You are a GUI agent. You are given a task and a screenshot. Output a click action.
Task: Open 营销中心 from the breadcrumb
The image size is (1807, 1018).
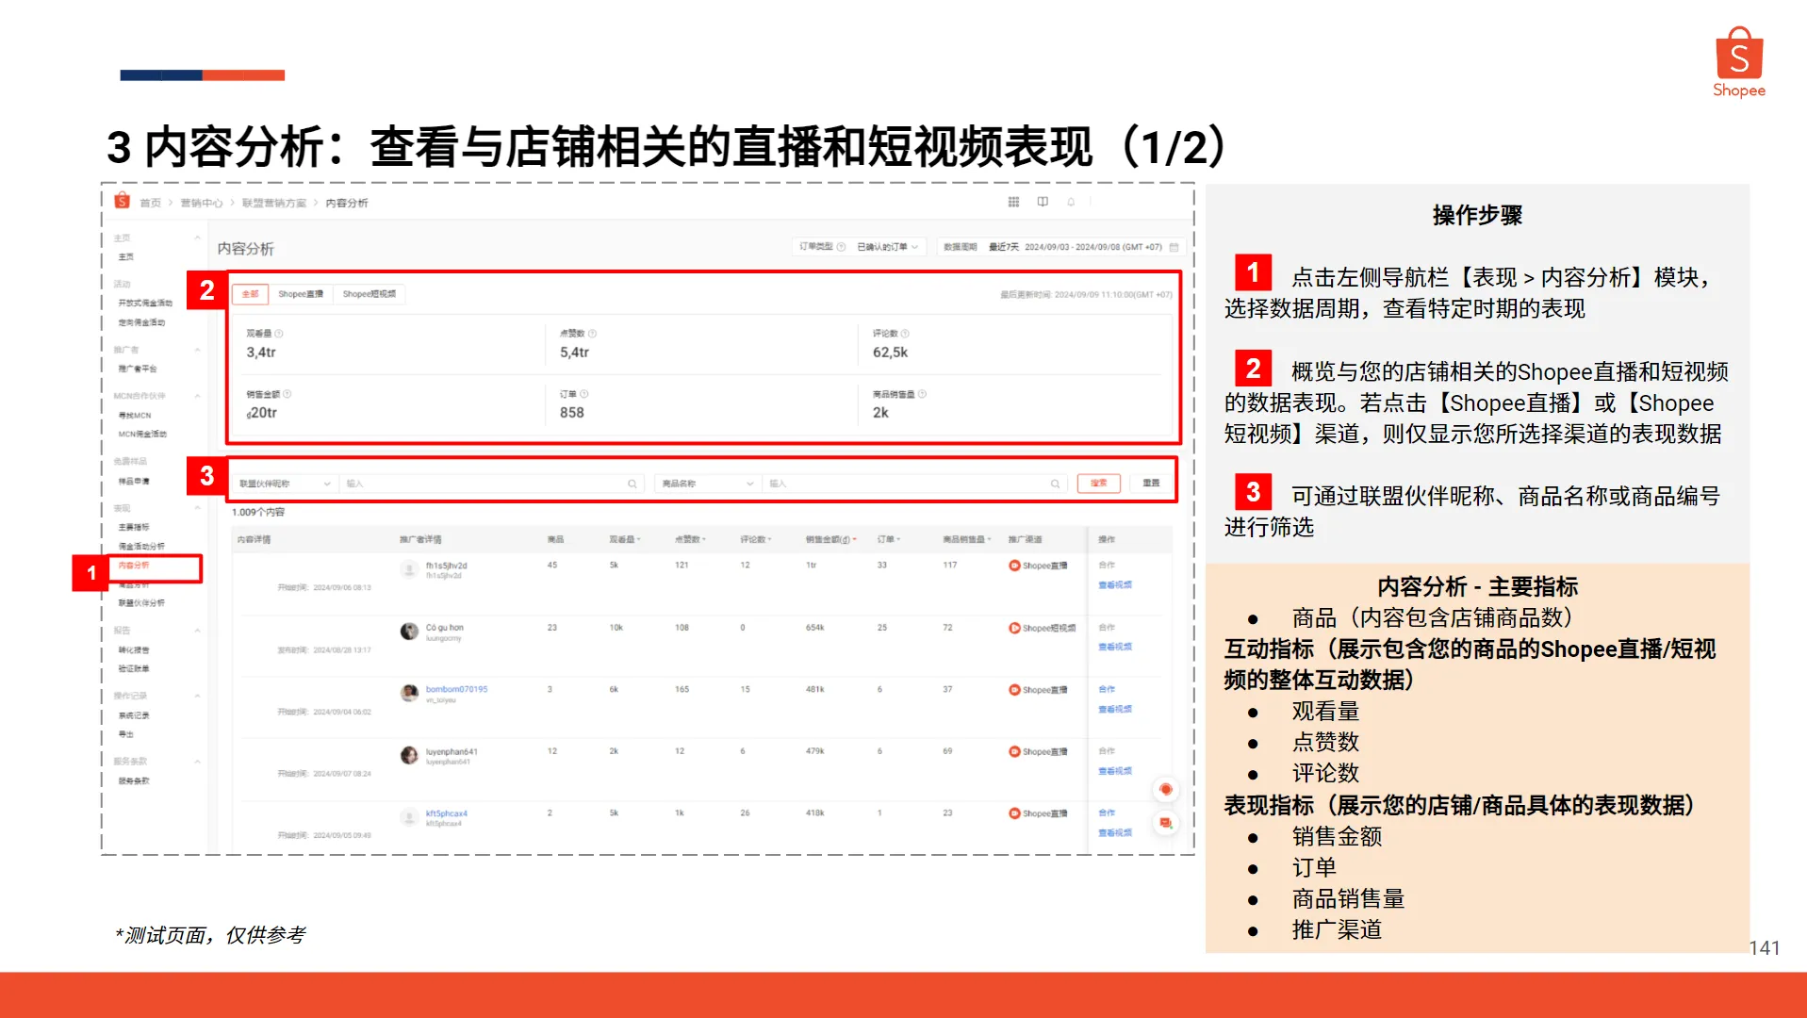click(201, 201)
